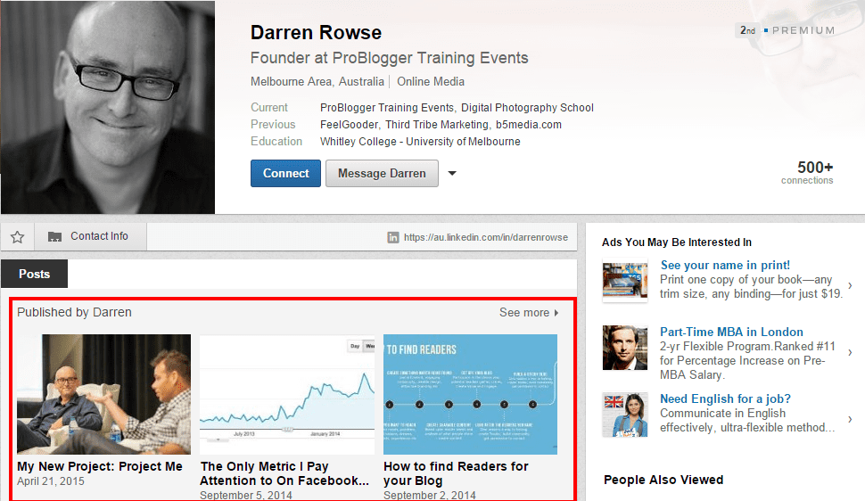Click 'Part-Time MBA in London' ad link
The image size is (865, 501).
pos(731,333)
